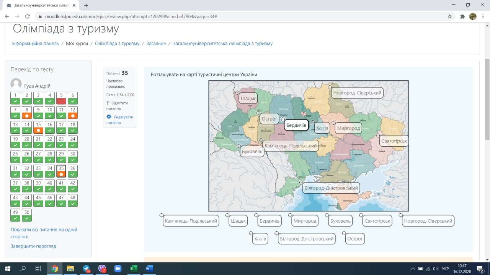Jump to question 43
490x275 pixels.
coord(15,201)
